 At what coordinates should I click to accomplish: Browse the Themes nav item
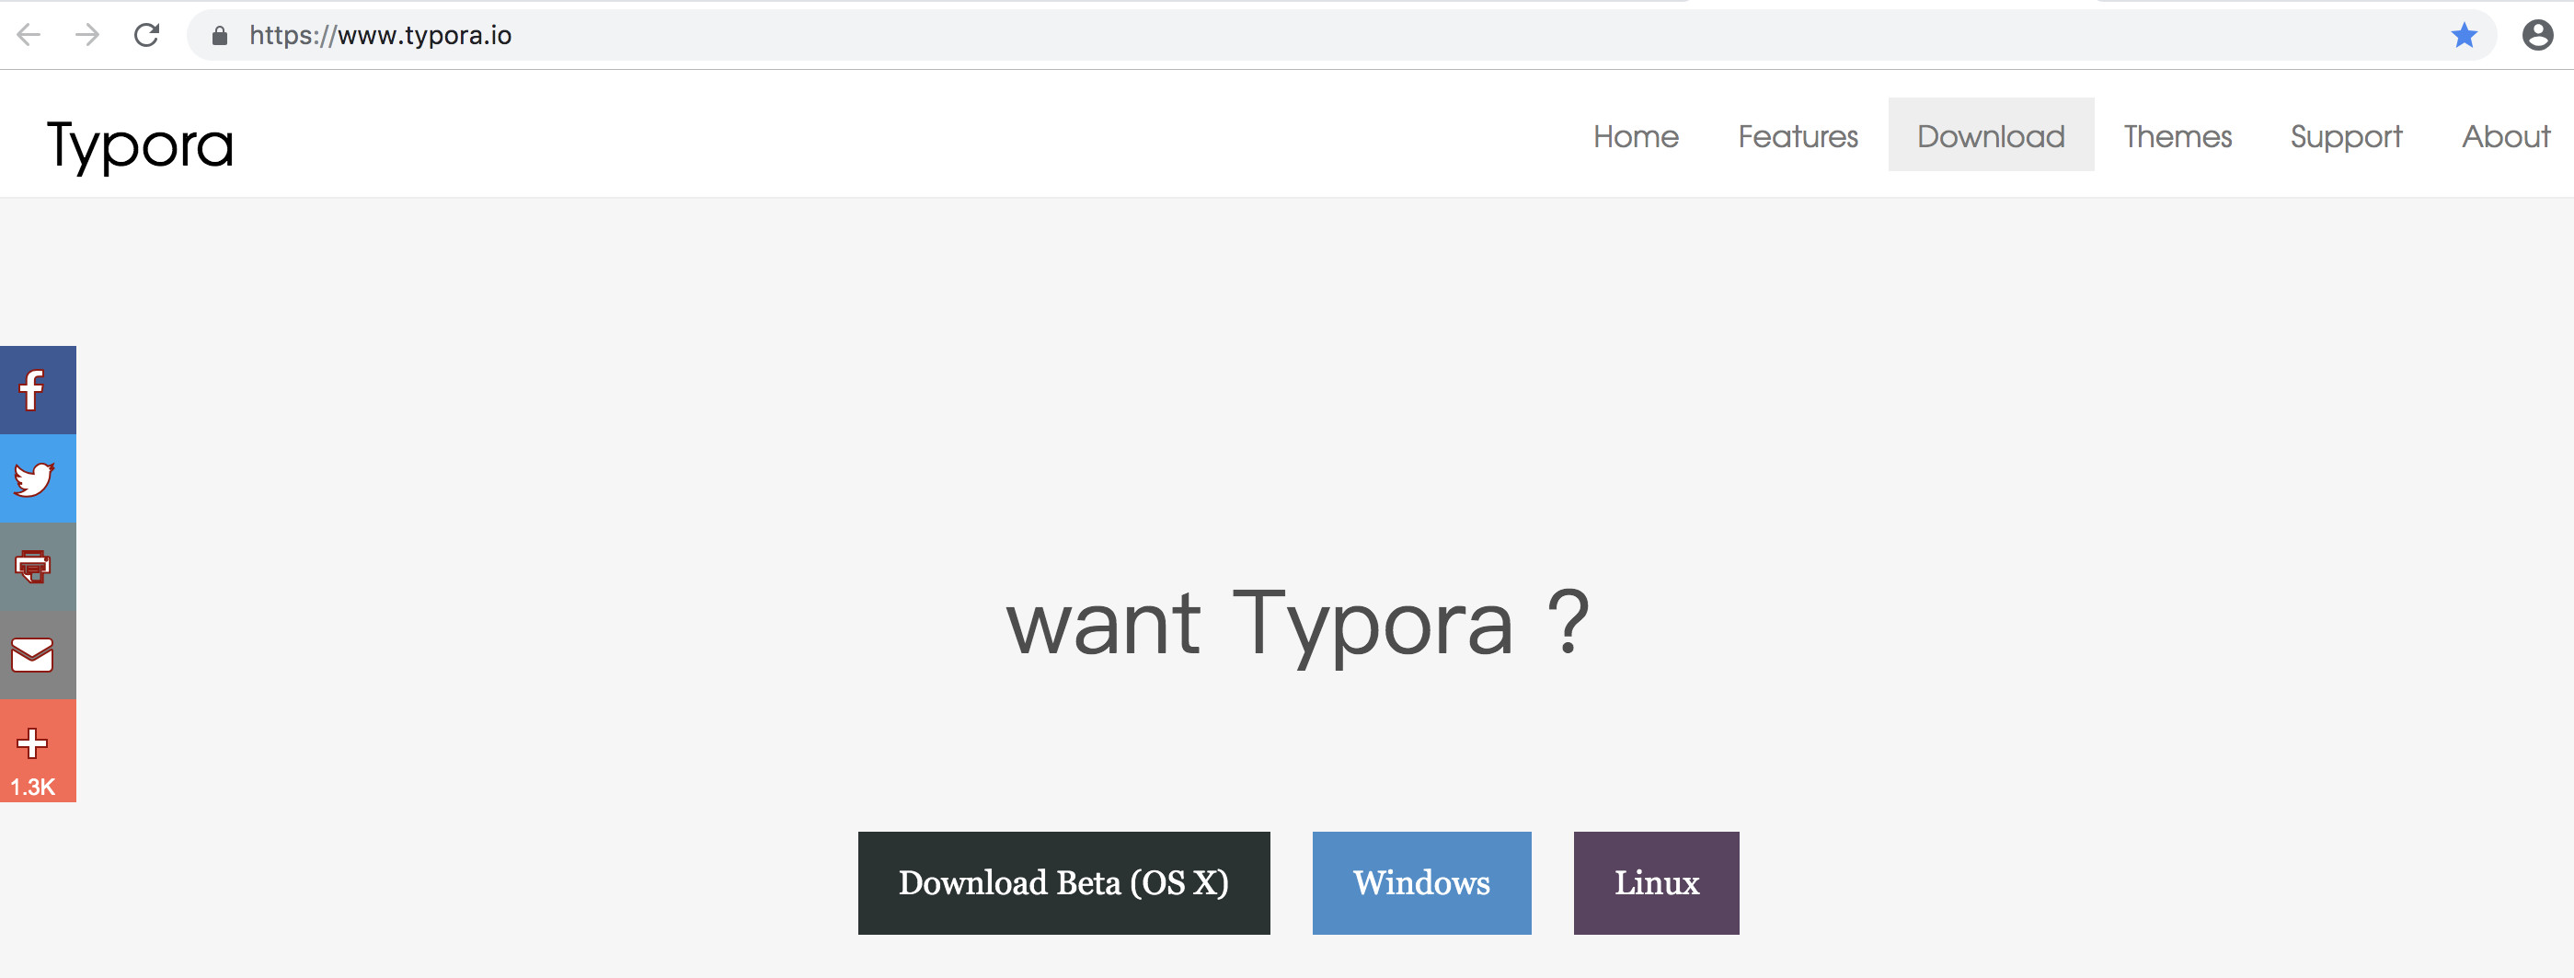[2178, 136]
